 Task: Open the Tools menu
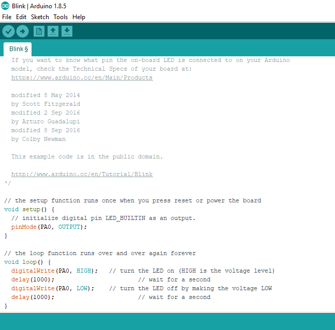(x=60, y=17)
